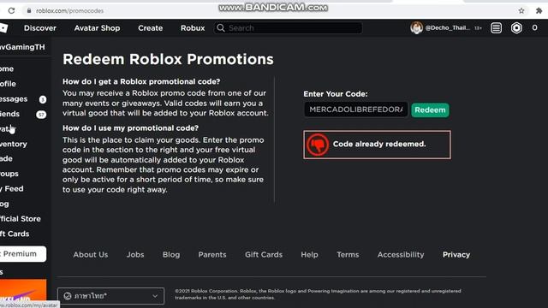
Task: Click the Code already redeemed message
Action: (379, 144)
